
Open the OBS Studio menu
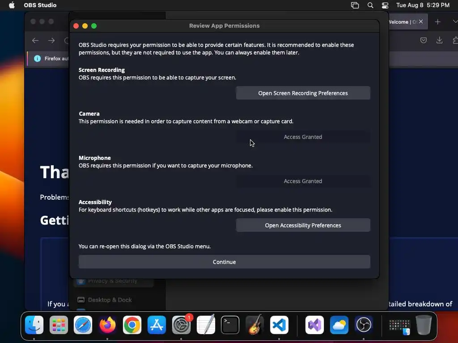(40, 5)
